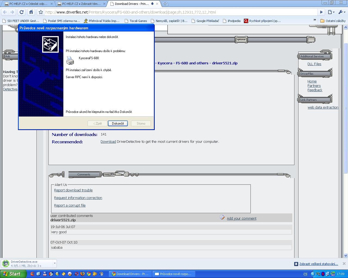Image resolution: width=348 pixels, height=278 pixels.
Task: Open the Windows Start menu
Action: 13,274
